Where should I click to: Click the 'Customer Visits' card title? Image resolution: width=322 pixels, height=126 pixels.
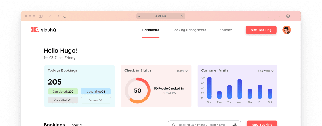click(x=214, y=70)
